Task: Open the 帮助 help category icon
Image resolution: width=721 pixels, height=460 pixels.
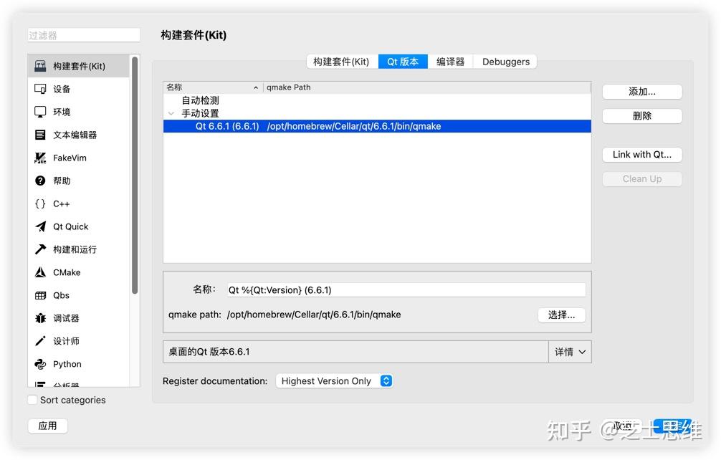Action: (x=40, y=181)
